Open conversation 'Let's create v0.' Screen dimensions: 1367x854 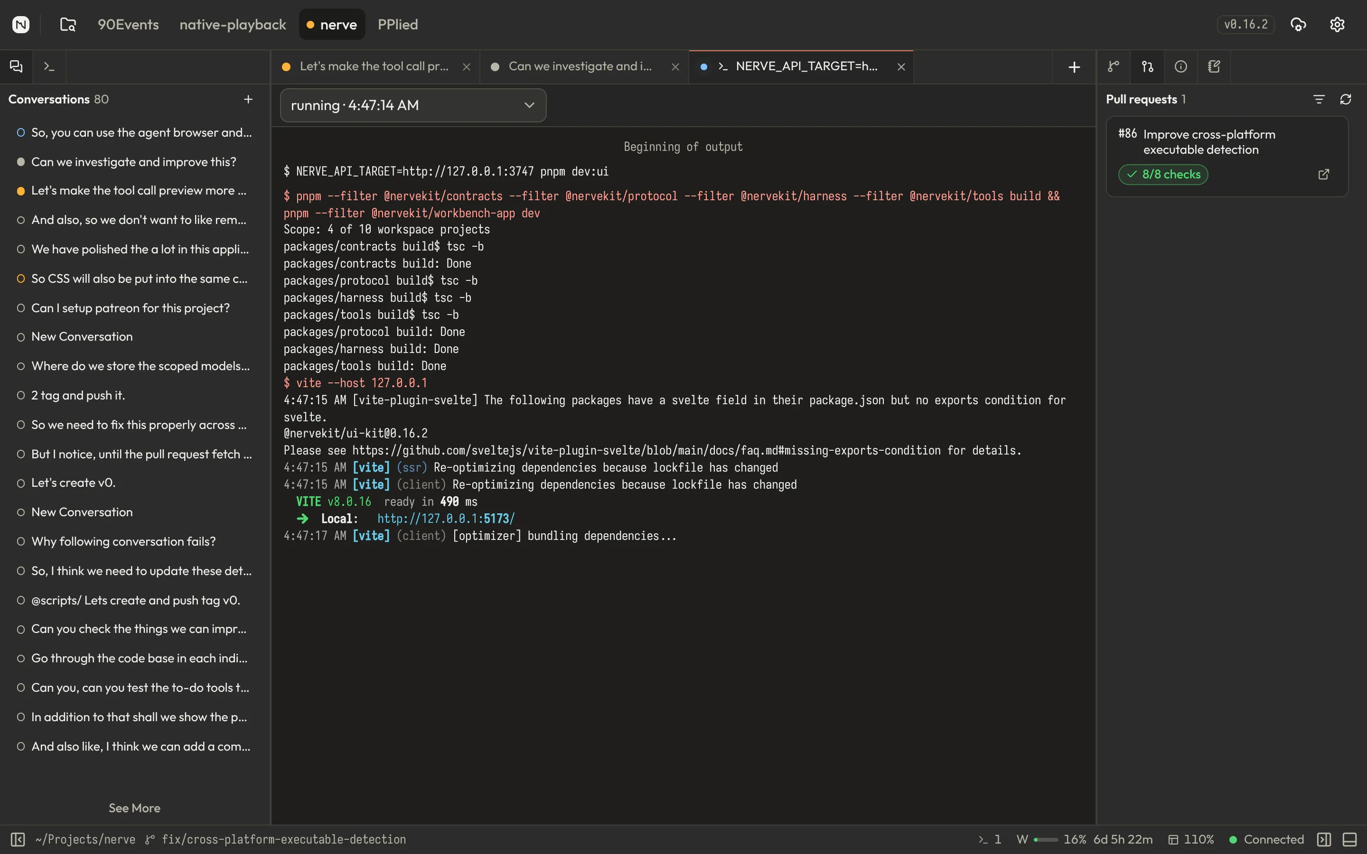pos(134,483)
